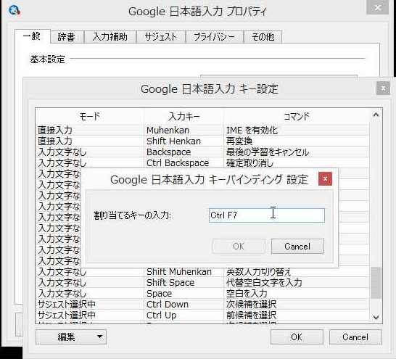Viewport: 396px width, 359px height.
Task: Select the Muhenkan key cell
Action: pyautogui.click(x=184, y=131)
